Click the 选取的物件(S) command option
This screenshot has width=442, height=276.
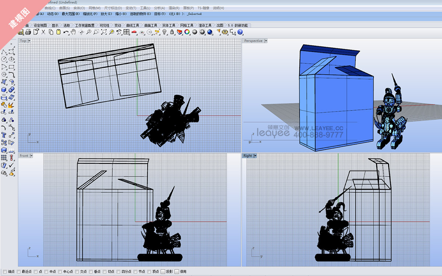click(x=140, y=14)
